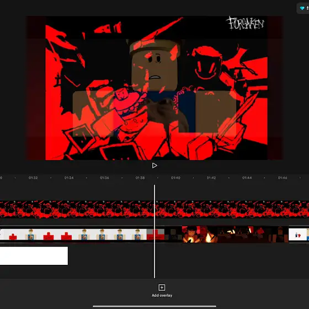Select the red Forsaken artwork overlay track
Screen dimensions: 309x309
click(154, 209)
